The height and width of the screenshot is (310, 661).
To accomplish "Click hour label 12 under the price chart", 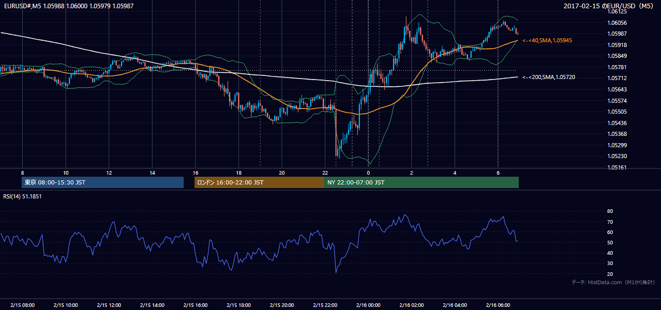I will click(x=109, y=173).
